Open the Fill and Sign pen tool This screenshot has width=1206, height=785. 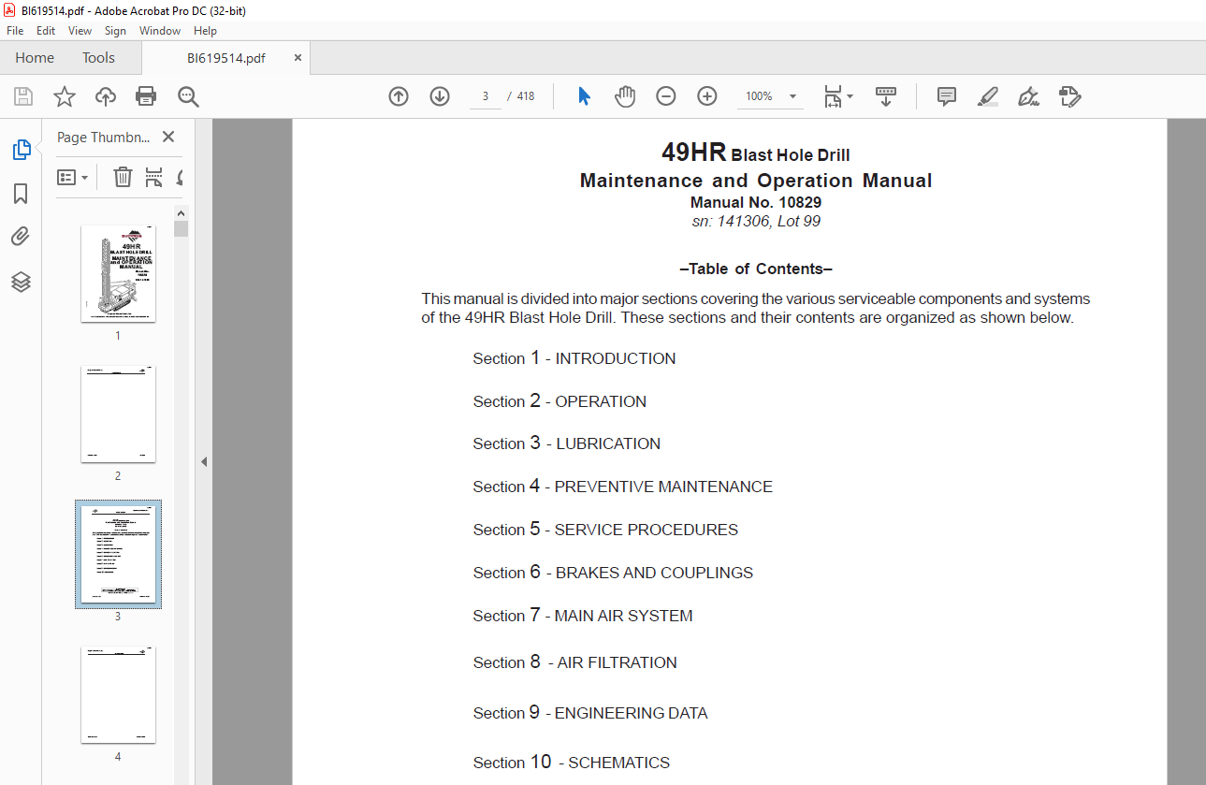tap(1029, 96)
